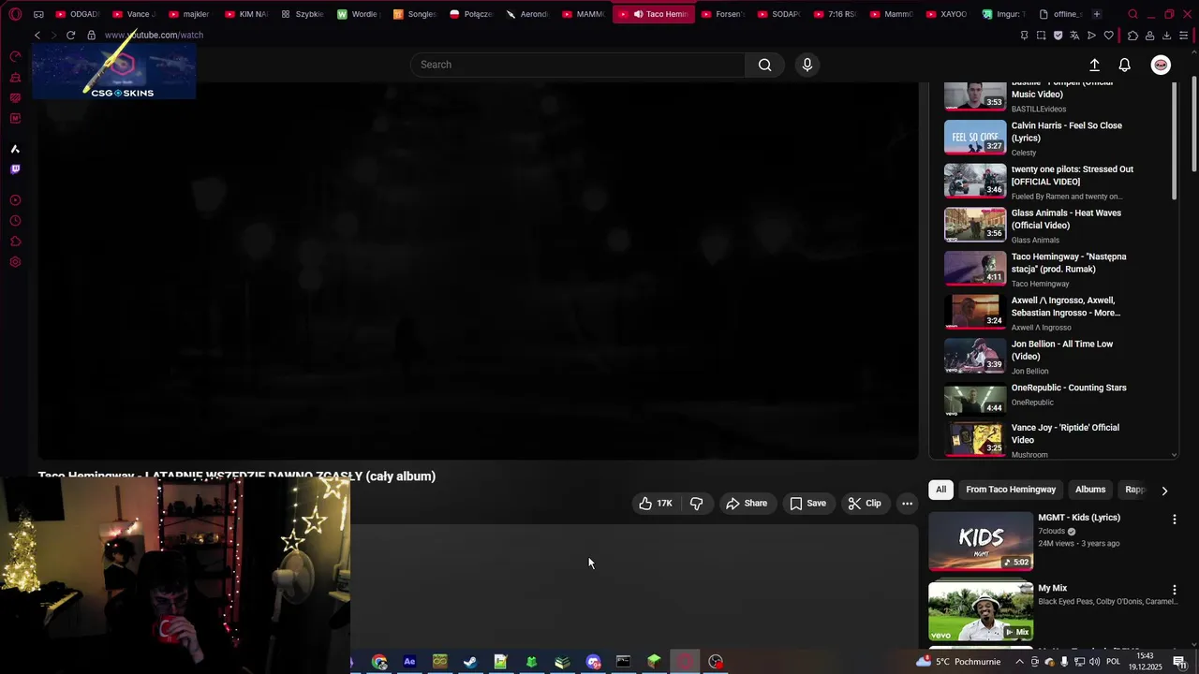
Task: Collapse the playlist panel chevron
Action: coord(1175,455)
